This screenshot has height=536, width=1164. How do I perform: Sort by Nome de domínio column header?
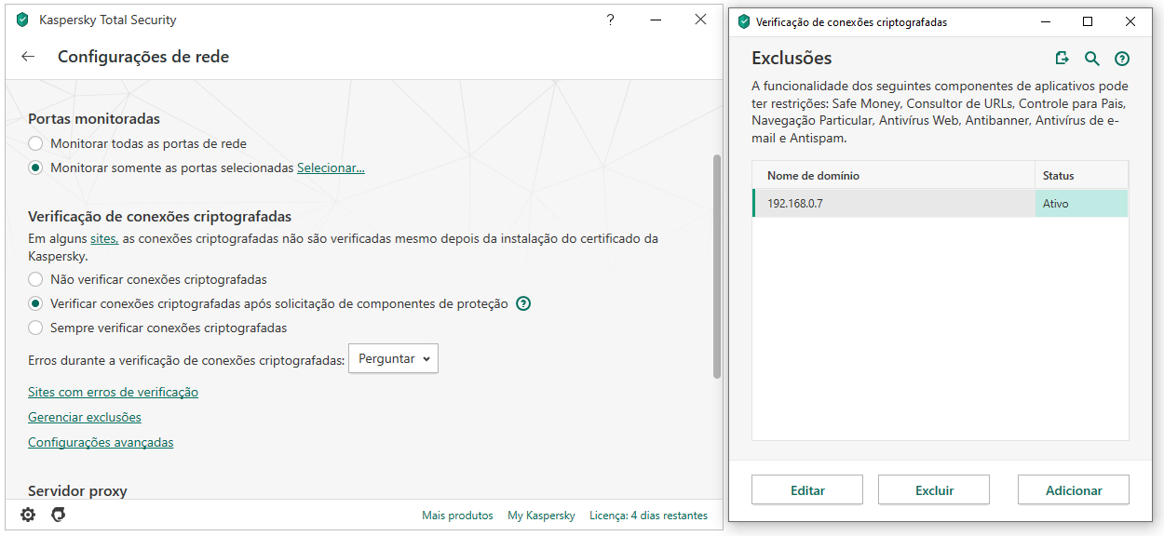coord(894,175)
